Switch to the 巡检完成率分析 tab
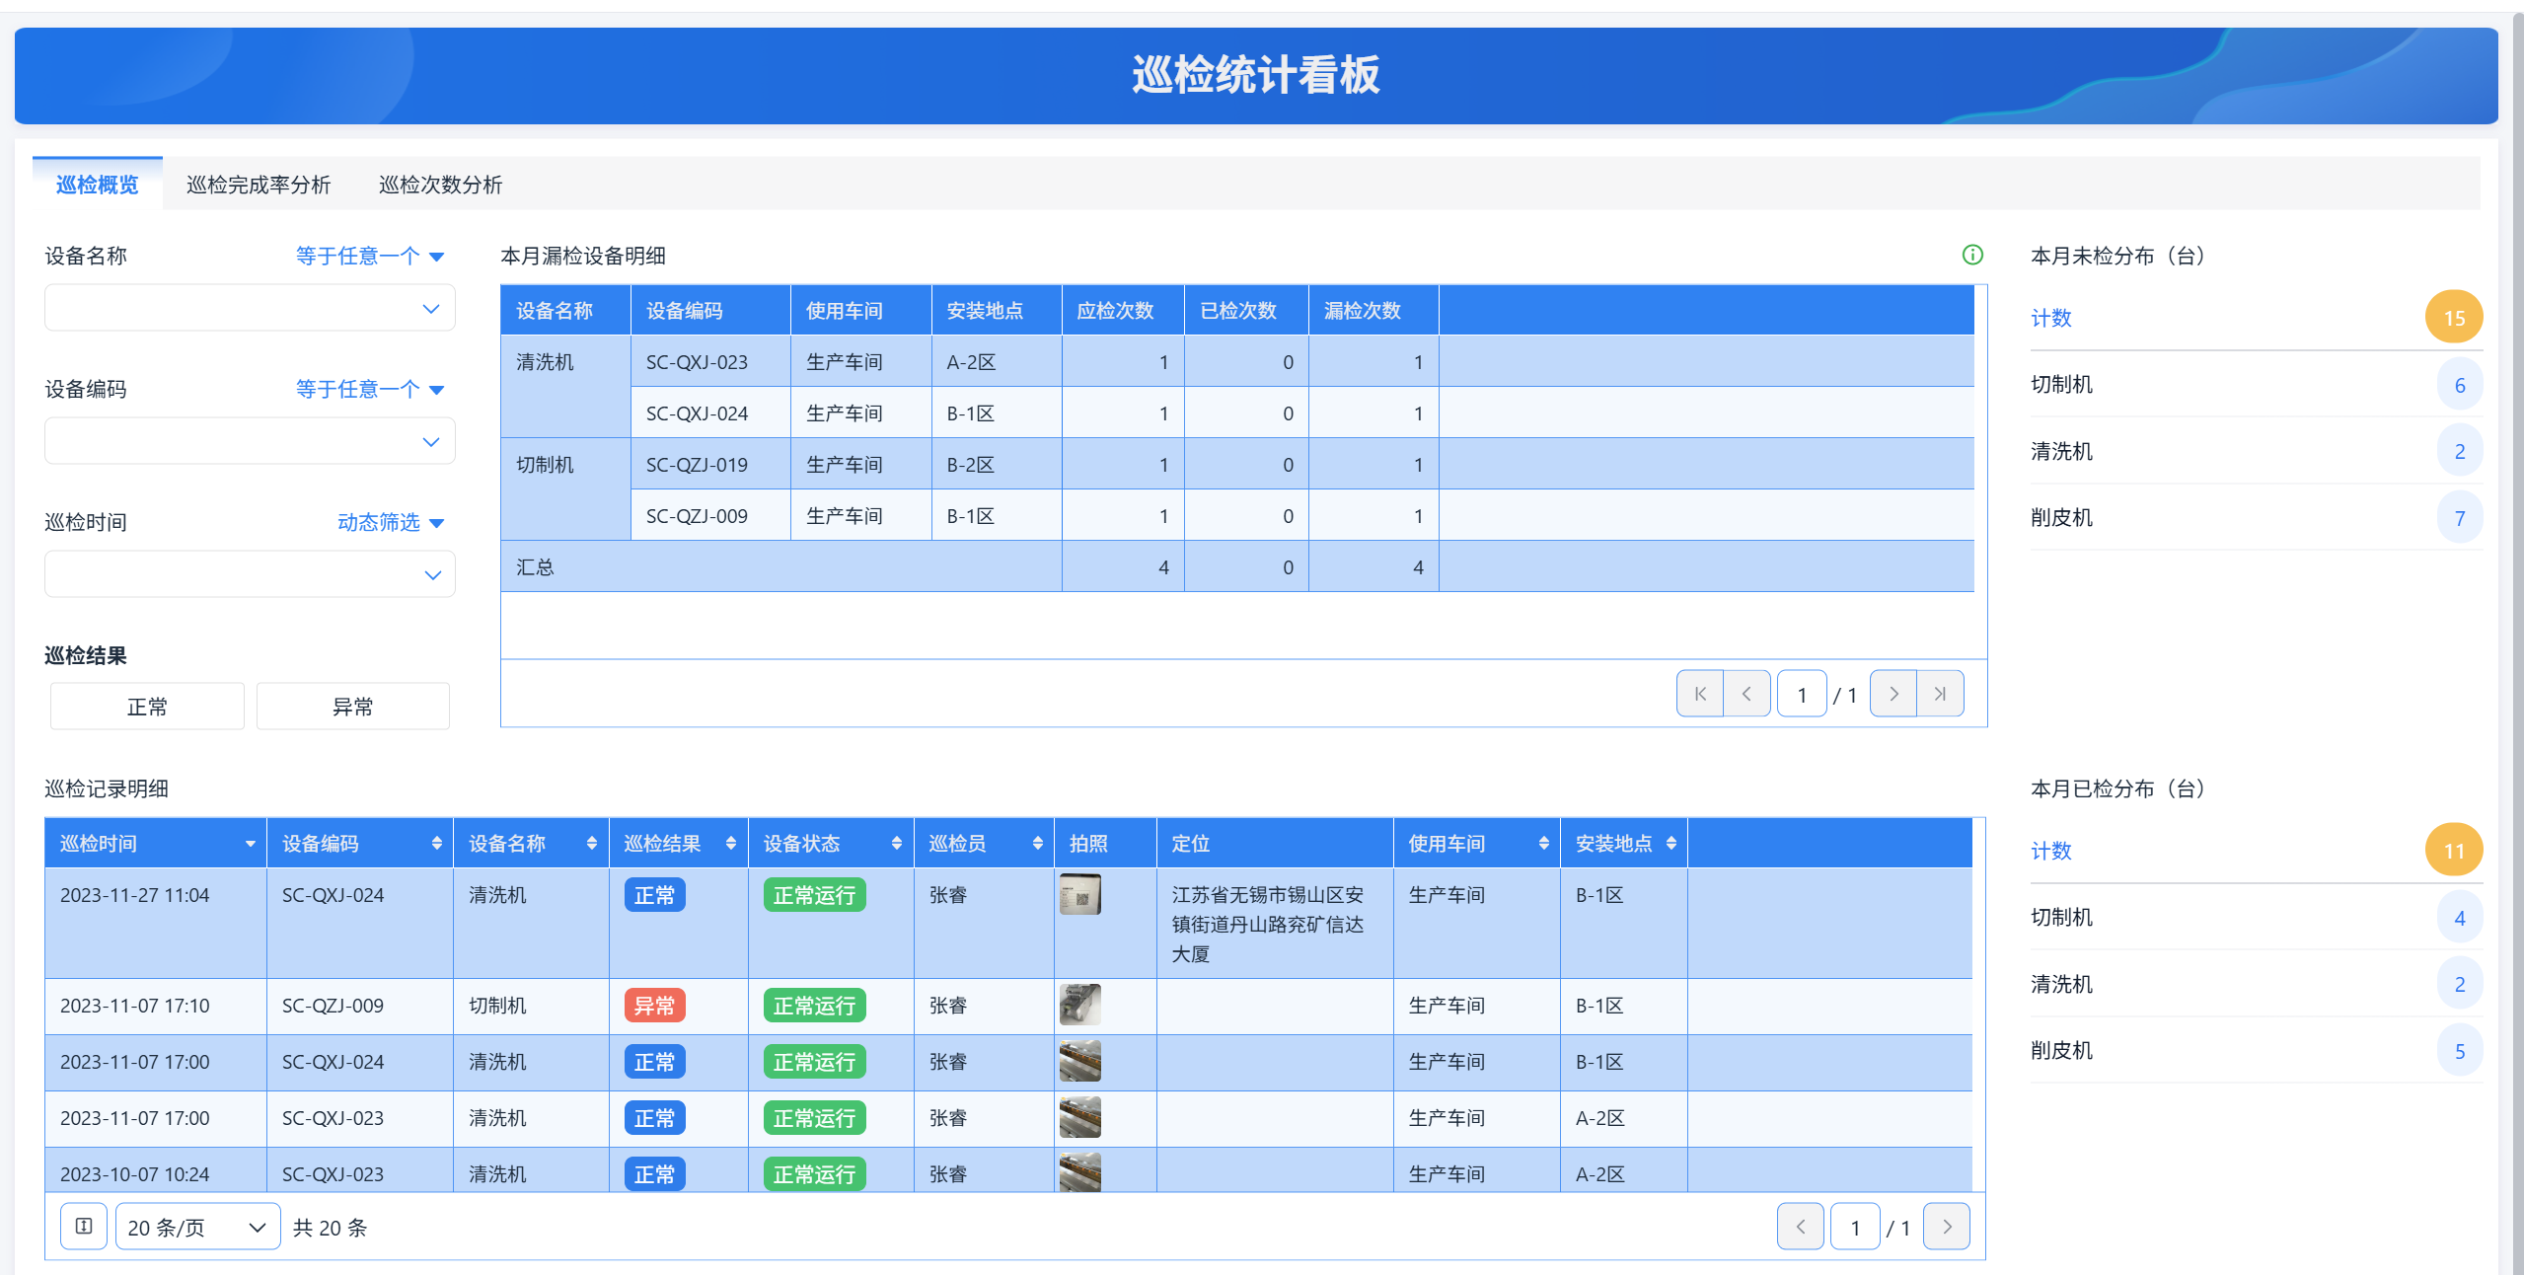Screen dimensions: 2524x1275 click(x=259, y=185)
